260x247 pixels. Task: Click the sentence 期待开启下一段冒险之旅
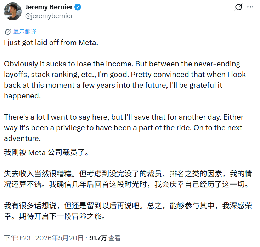point(62,216)
